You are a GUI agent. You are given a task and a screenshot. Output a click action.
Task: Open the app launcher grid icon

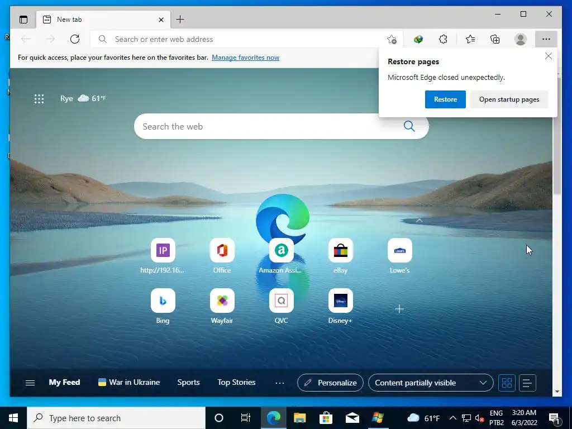[x=39, y=98]
